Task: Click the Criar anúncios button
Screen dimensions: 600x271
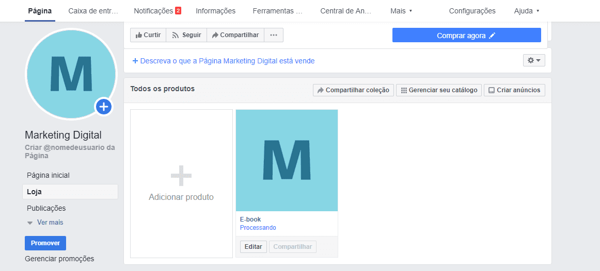Action: coord(514,90)
